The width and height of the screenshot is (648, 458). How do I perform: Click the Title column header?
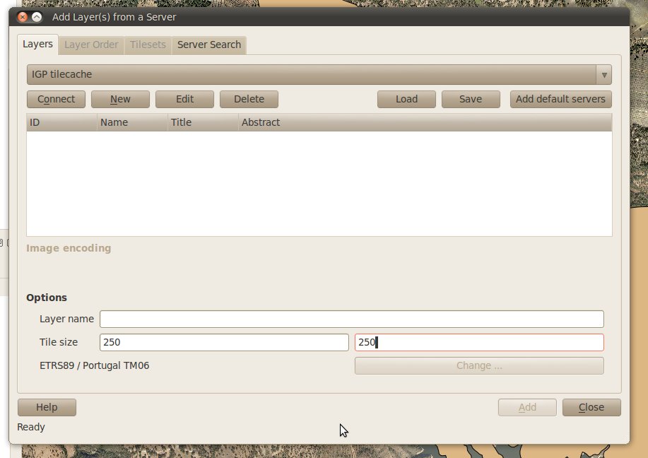click(x=203, y=122)
